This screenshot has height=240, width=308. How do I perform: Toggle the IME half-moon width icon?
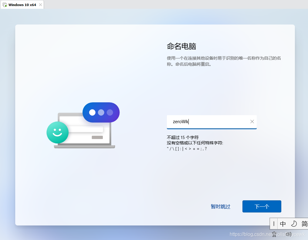point(294,224)
